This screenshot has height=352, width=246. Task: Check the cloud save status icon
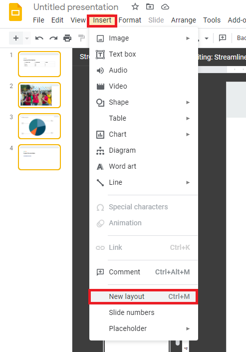point(165,7)
